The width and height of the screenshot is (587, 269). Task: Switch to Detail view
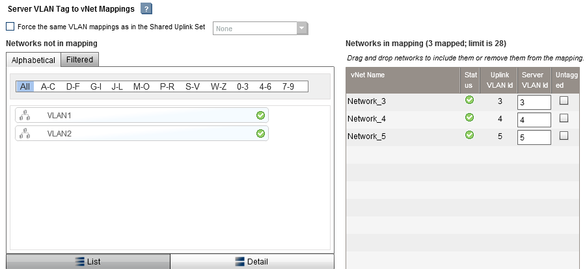coord(252,261)
